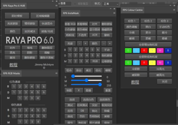Open the RP6 RGB Masks panel menu icon
This screenshot has height=125, width=178.
(x=56, y=73)
